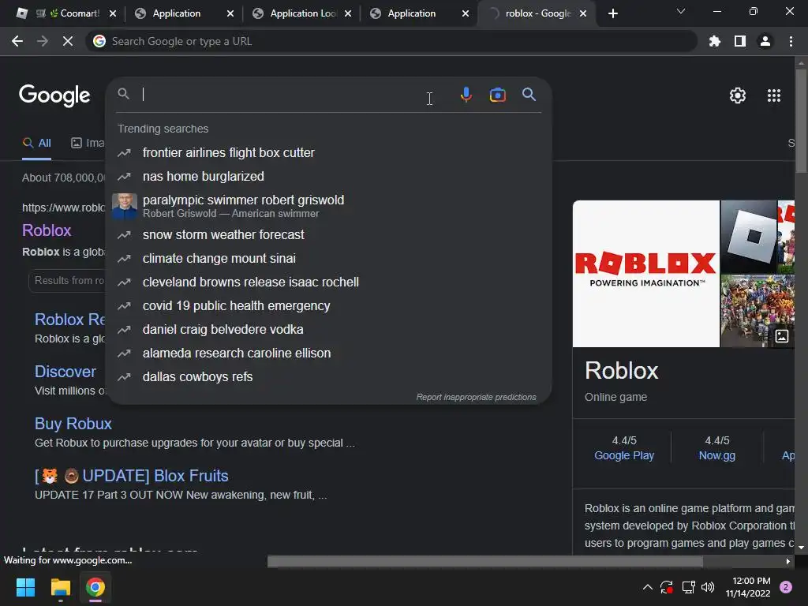Open network display tray icon
808x606 pixels.
[x=688, y=587]
